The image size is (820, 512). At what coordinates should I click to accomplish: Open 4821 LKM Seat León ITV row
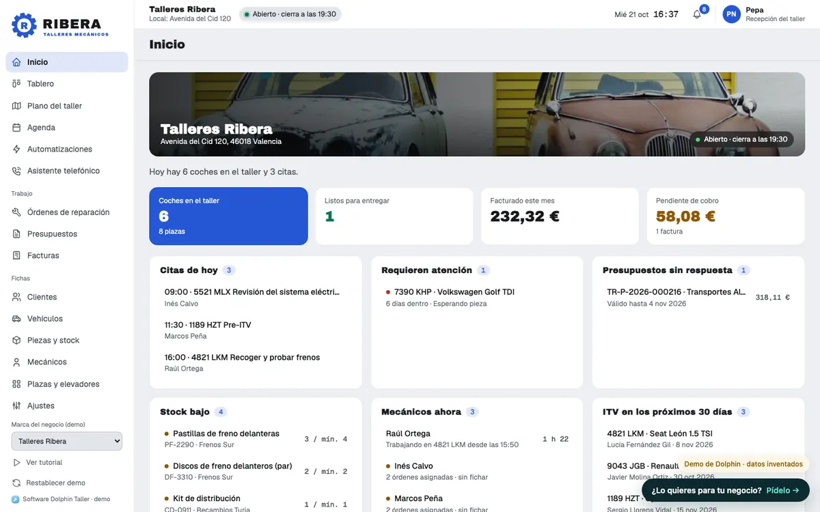[x=698, y=439]
